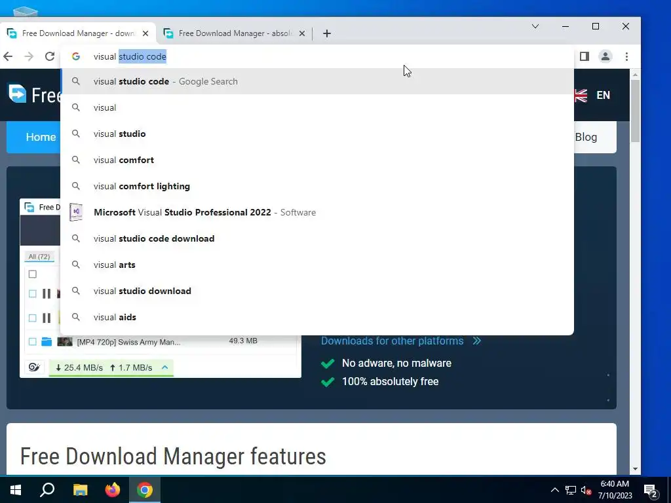The height and width of the screenshot is (503, 671).
Task: Open the Blog navigation link
Action: pos(586,137)
